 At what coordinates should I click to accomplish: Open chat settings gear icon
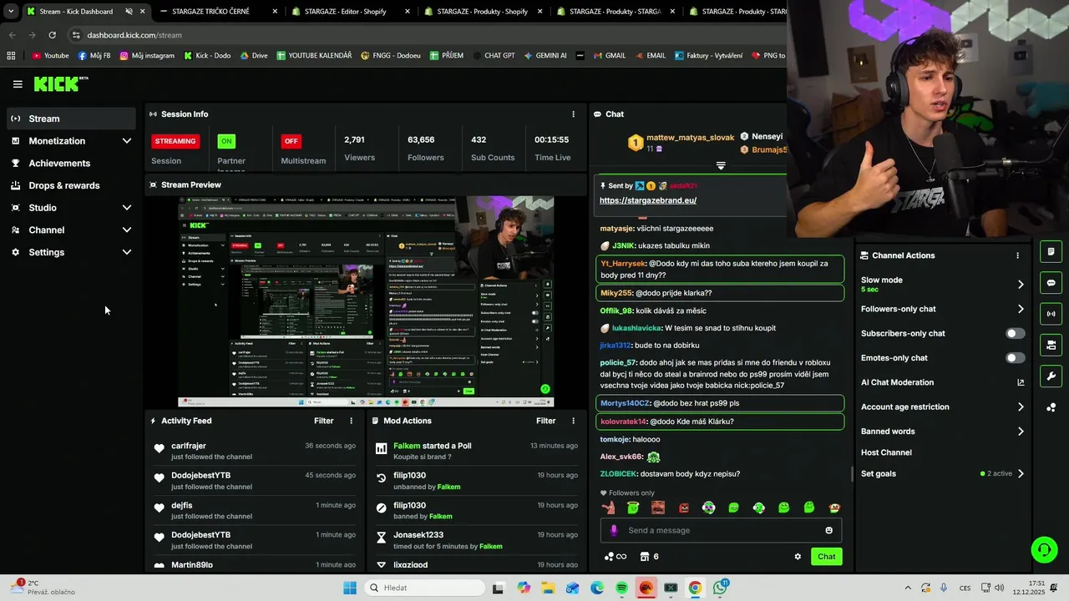pos(798,557)
